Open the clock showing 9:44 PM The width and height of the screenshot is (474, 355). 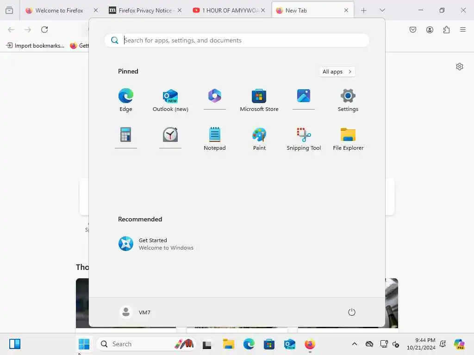[421, 344]
